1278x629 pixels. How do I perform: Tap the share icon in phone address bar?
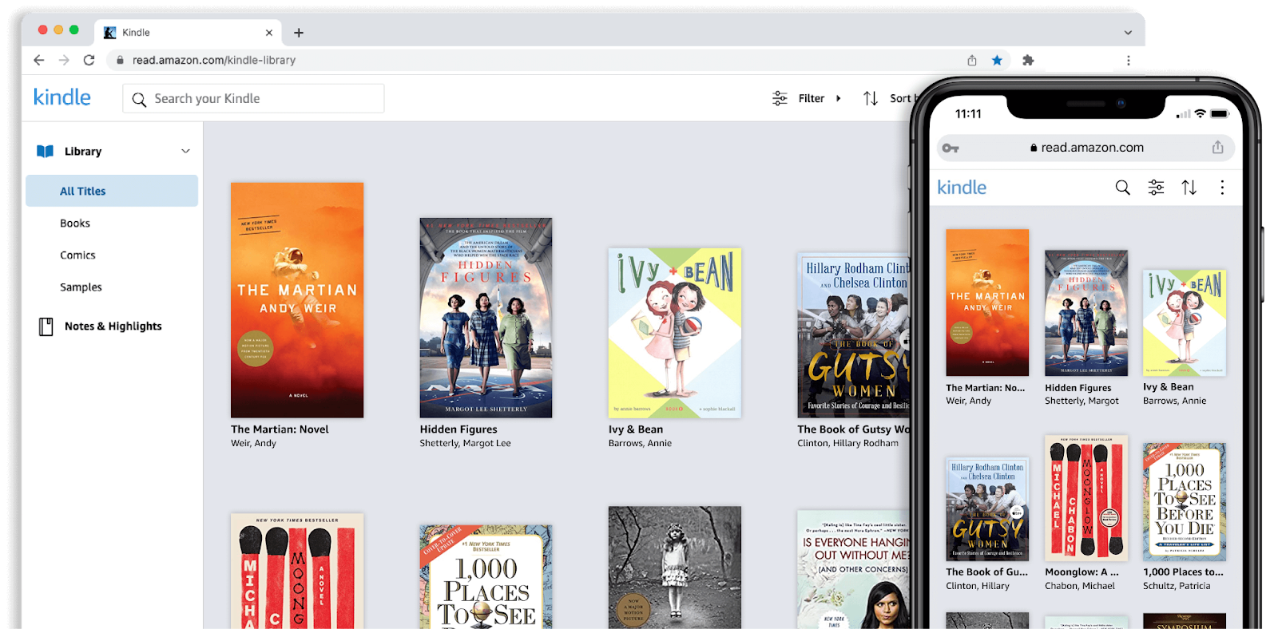[1217, 147]
